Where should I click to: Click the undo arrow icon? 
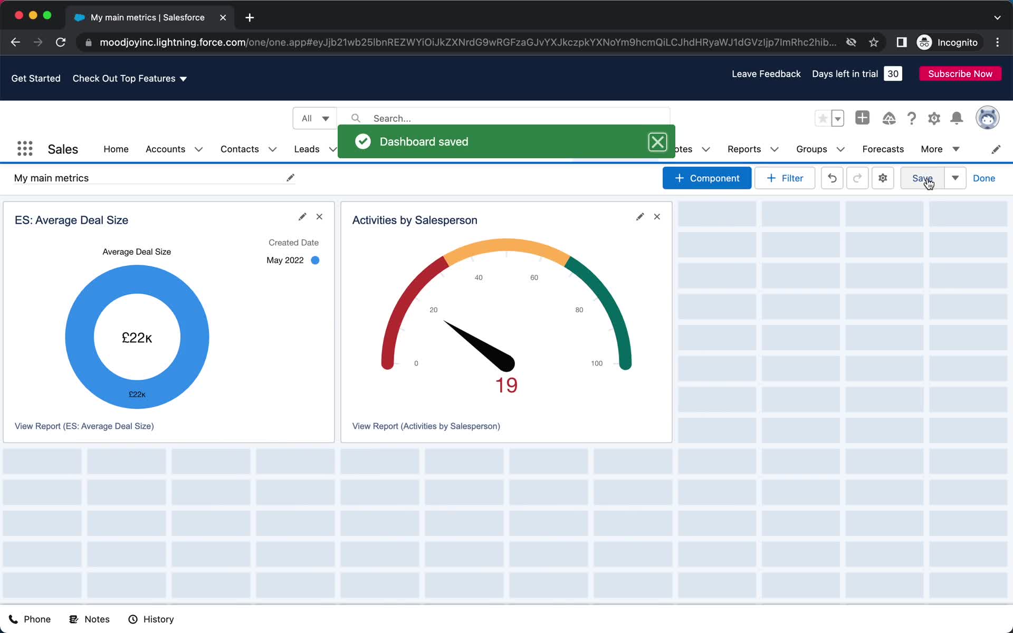coord(832,178)
